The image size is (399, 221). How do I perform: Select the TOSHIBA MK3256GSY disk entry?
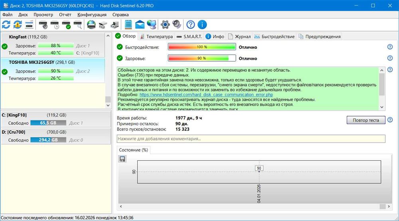[53, 71]
